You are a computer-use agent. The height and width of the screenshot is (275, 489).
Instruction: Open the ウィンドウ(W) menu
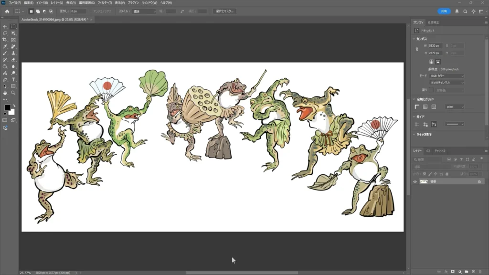(149, 3)
